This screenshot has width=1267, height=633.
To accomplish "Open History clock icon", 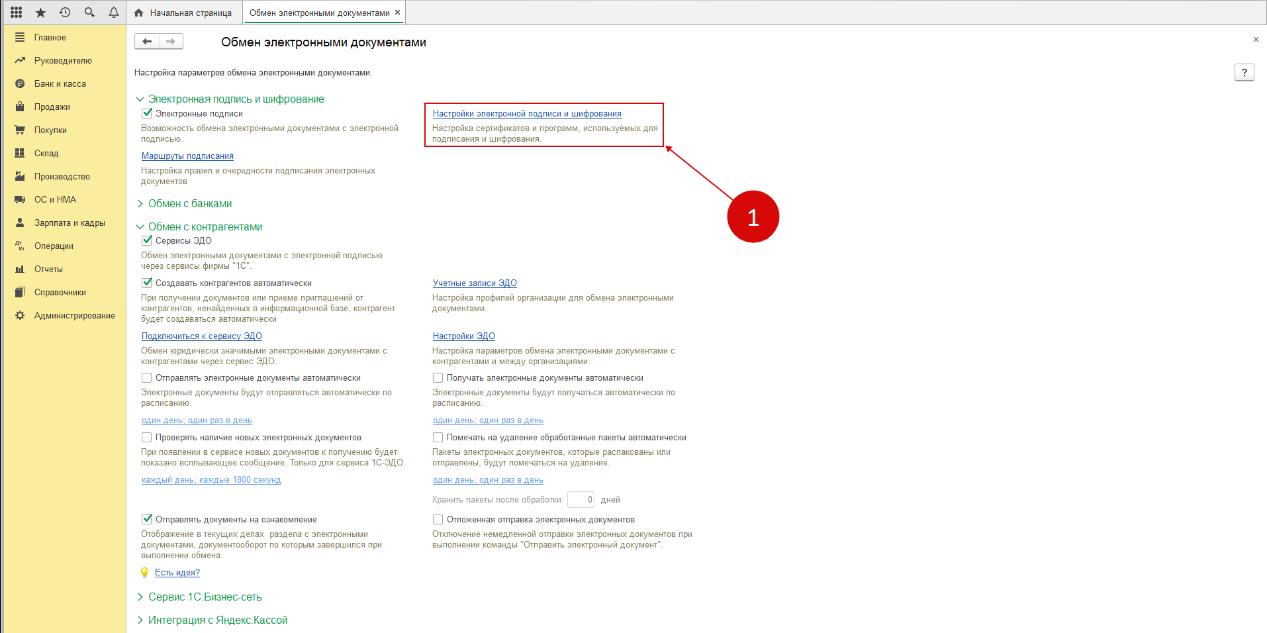I will [x=65, y=13].
